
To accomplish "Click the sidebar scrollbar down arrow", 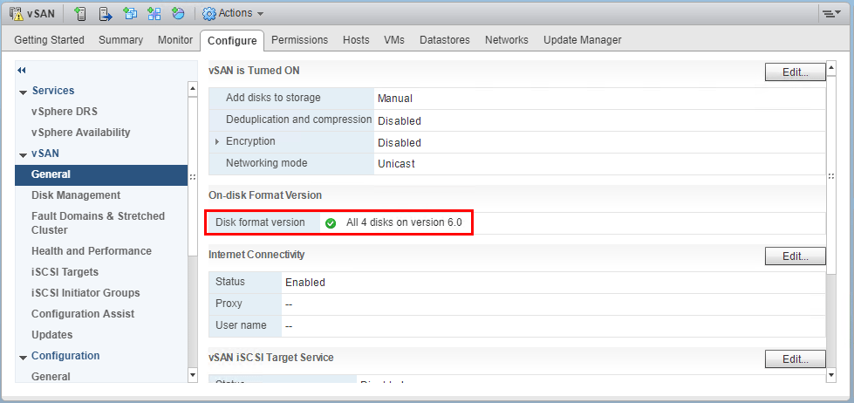I will [193, 375].
